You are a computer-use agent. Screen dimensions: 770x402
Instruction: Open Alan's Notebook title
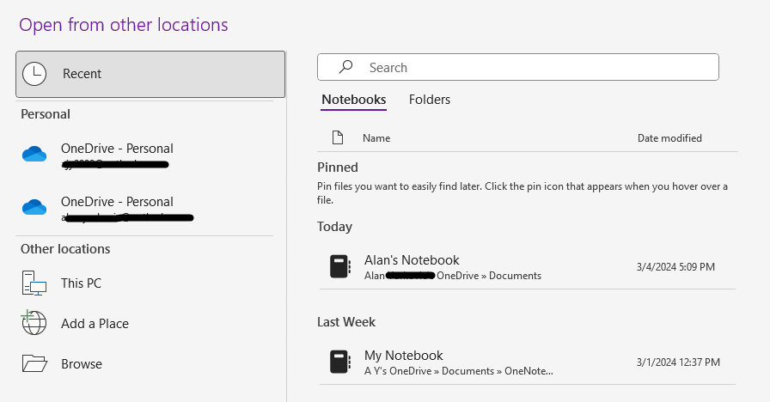pos(412,259)
